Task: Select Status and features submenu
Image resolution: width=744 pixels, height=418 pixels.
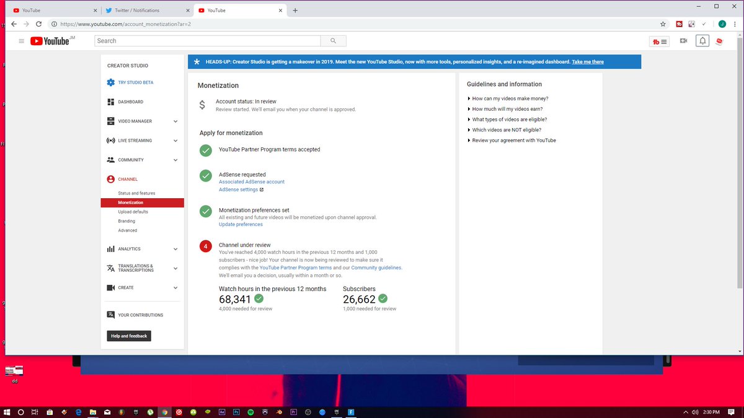Action: point(136,193)
